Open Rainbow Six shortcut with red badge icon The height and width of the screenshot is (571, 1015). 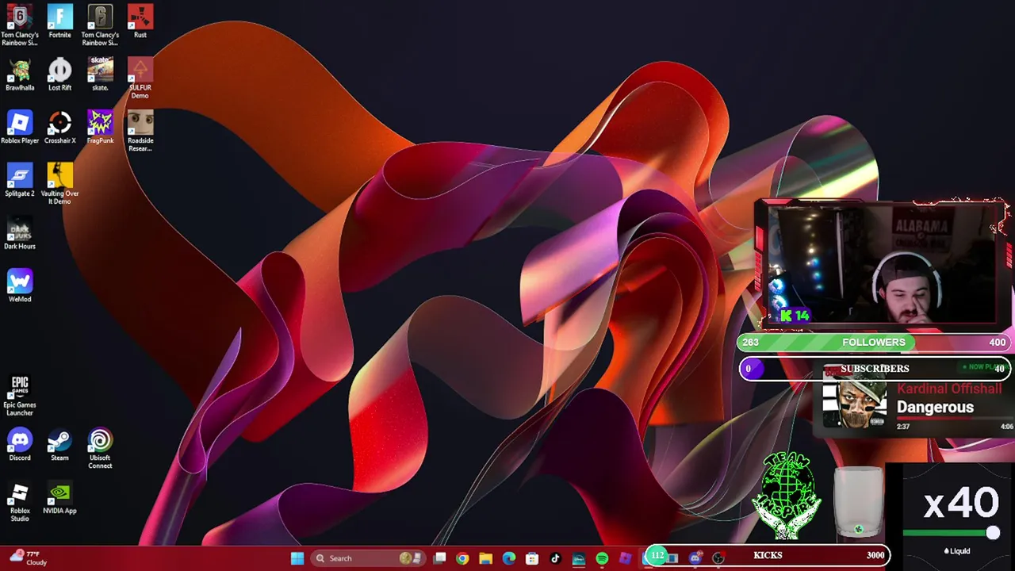click(20, 25)
